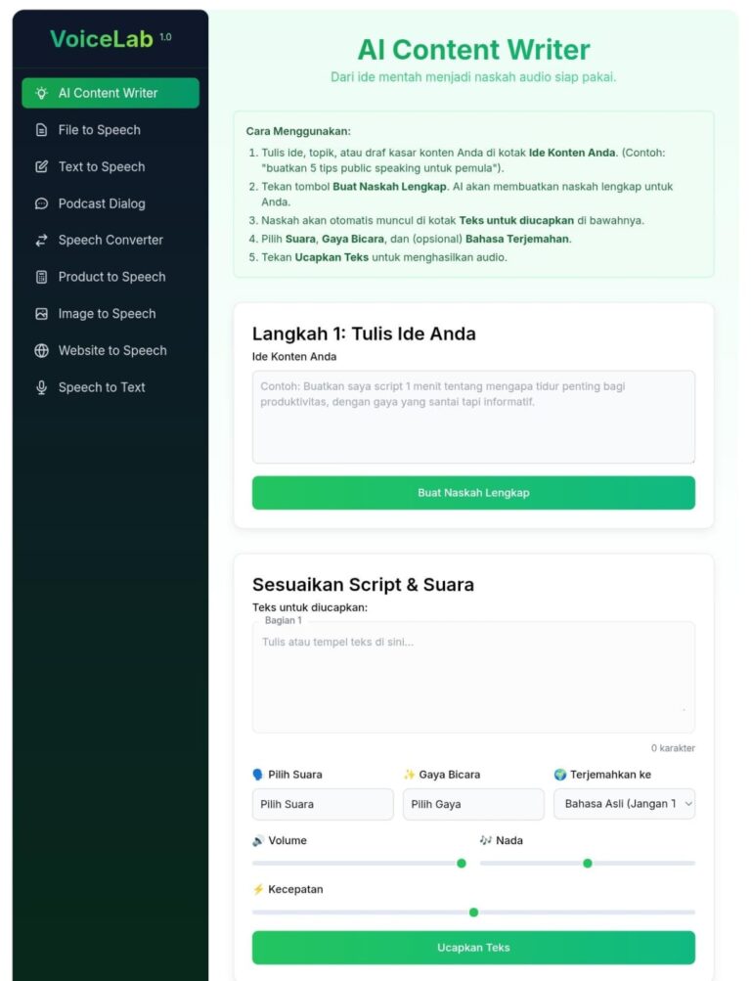Click the lightbulb icon for AI Content Writer

(41, 93)
